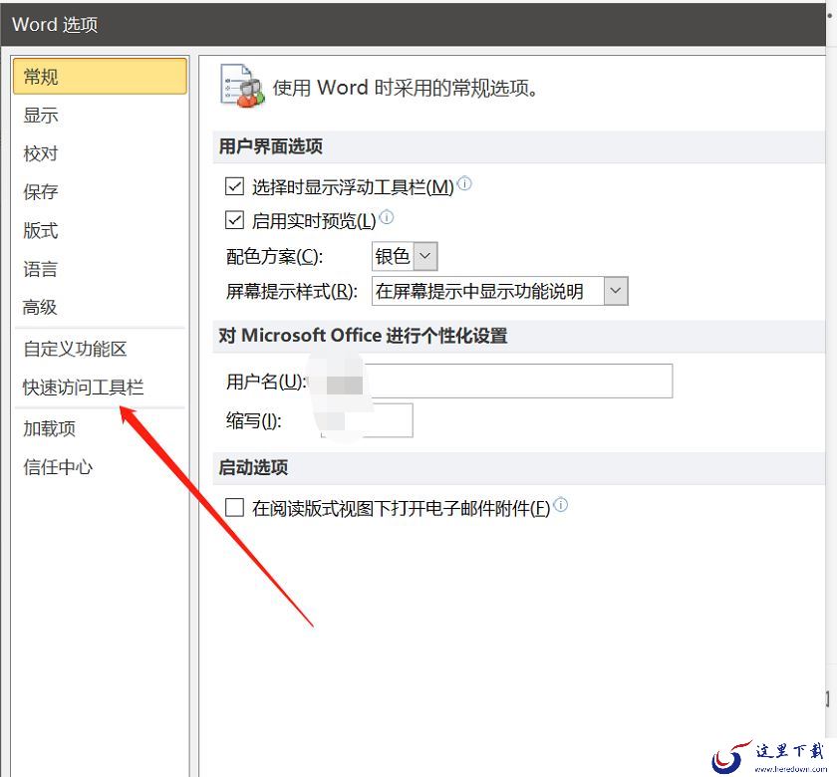This screenshot has width=837, height=777.
Task: Uncheck 启用实时预览 checkbox
Action: pos(234,220)
